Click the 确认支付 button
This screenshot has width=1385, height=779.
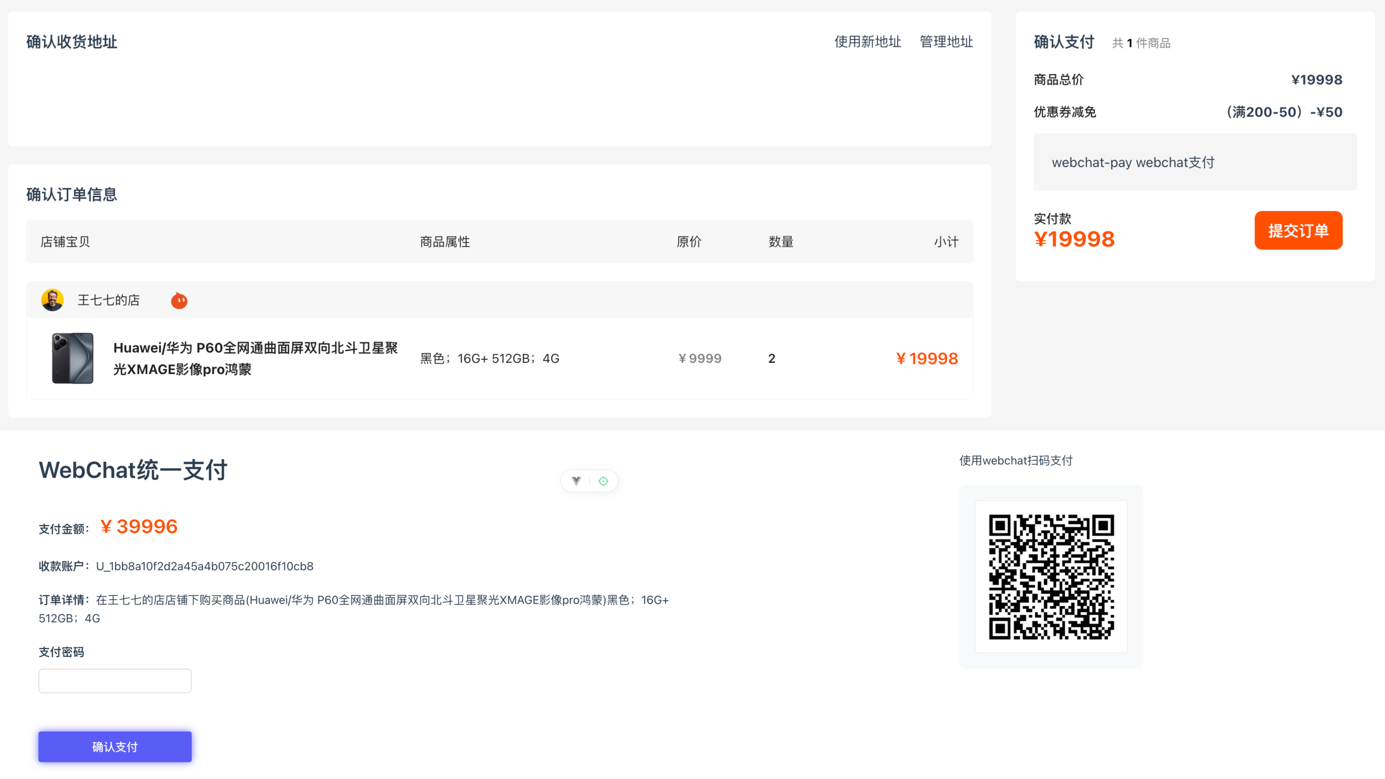click(x=115, y=747)
